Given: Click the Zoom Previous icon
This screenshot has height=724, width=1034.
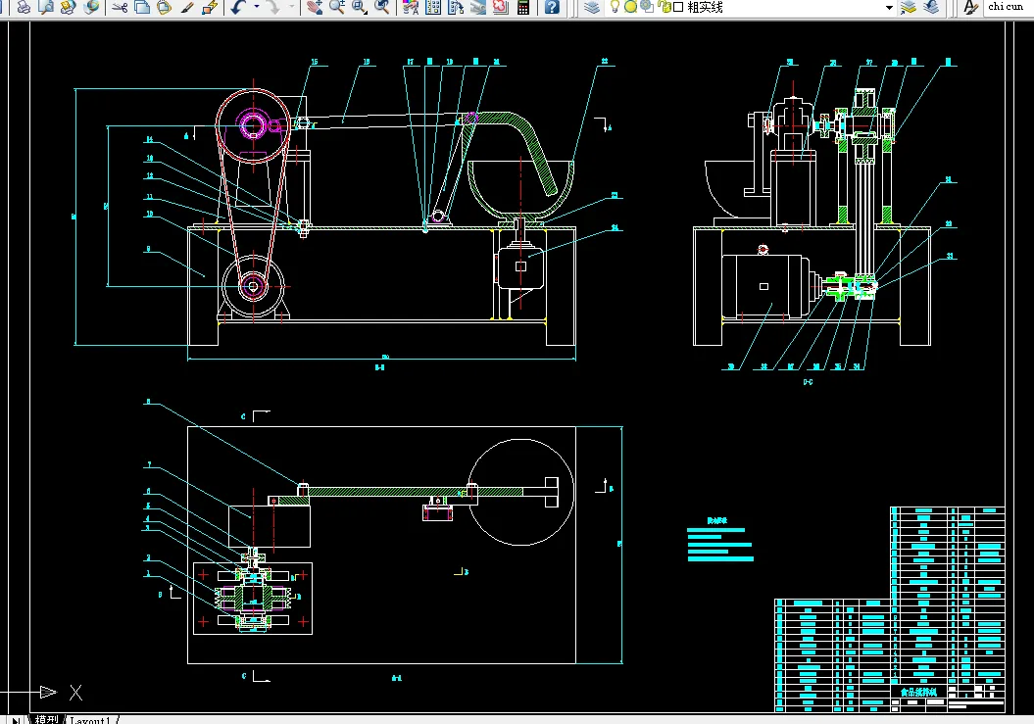Looking at the screenshot, I should 382,7.
